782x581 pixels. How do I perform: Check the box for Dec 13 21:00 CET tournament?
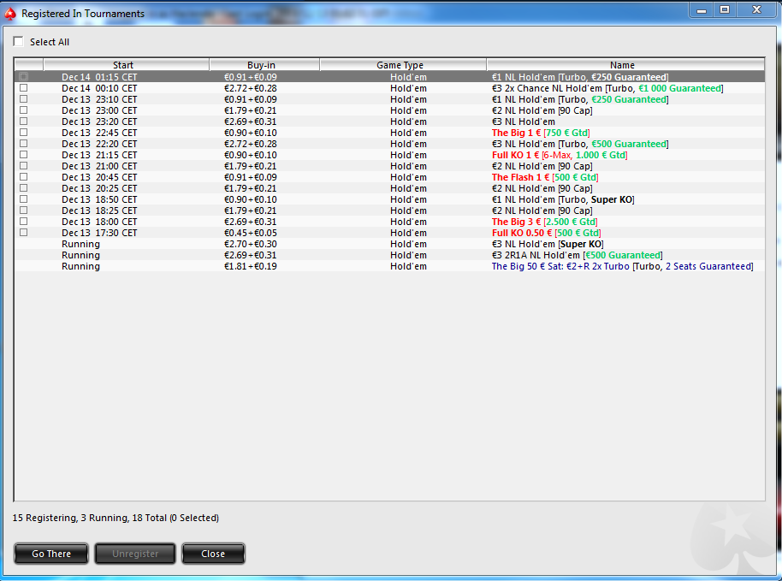(23, 166)
